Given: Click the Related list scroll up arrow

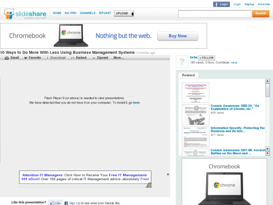Looking at the screenshot, I should click(267, 81).
